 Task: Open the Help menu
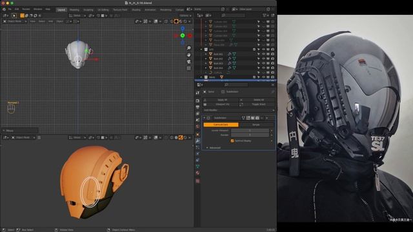(48, 9)
